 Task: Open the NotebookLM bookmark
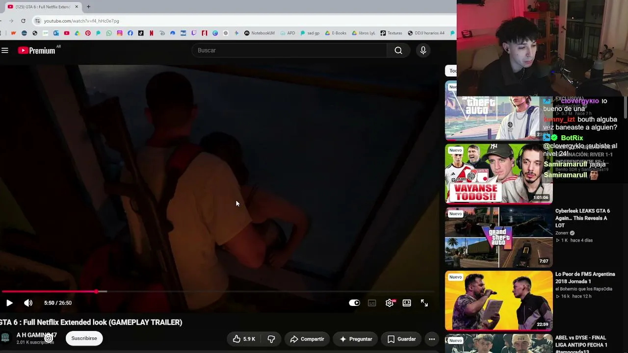tap(260, 33)
